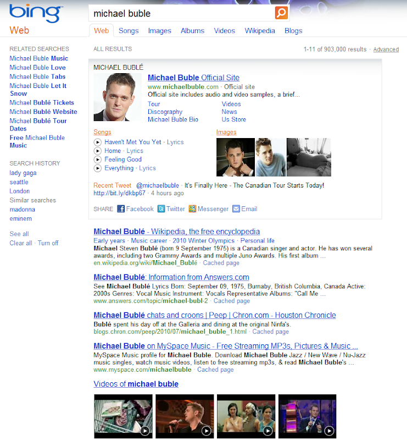This screenshot has width=407, height=440.
Task: Open the Michael Buble Bio sitelink
Action: click(x=173, y=119)
